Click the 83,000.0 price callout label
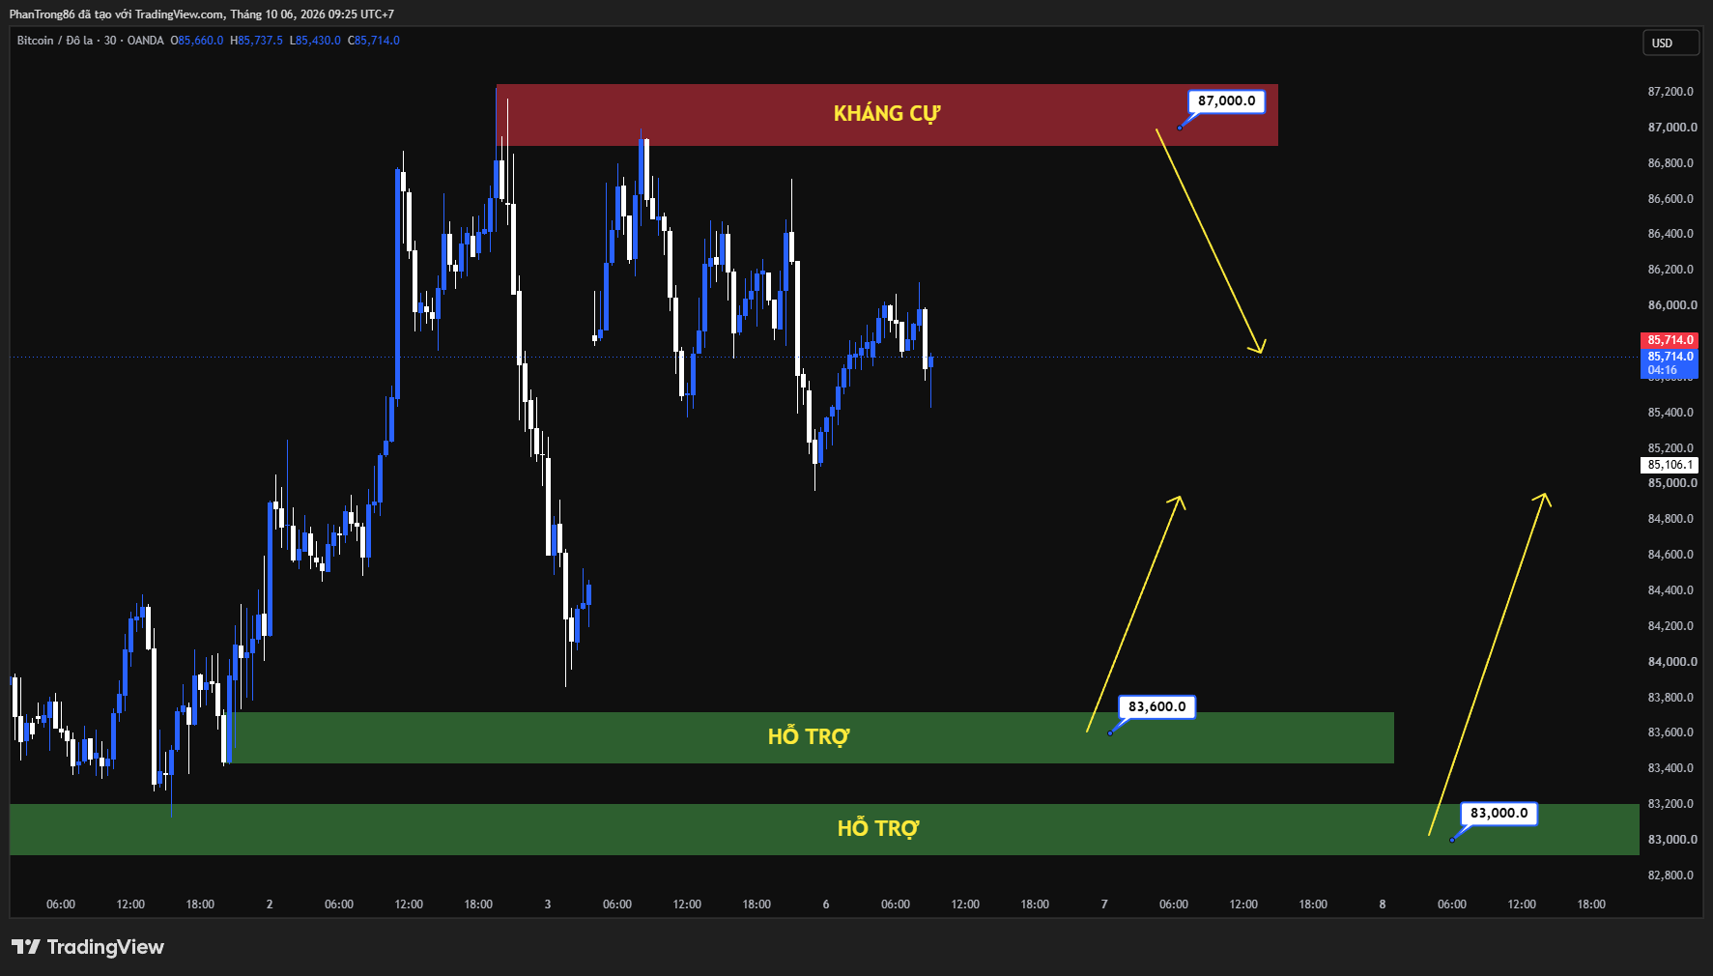1713x976 pixels. click(1499, 813)
